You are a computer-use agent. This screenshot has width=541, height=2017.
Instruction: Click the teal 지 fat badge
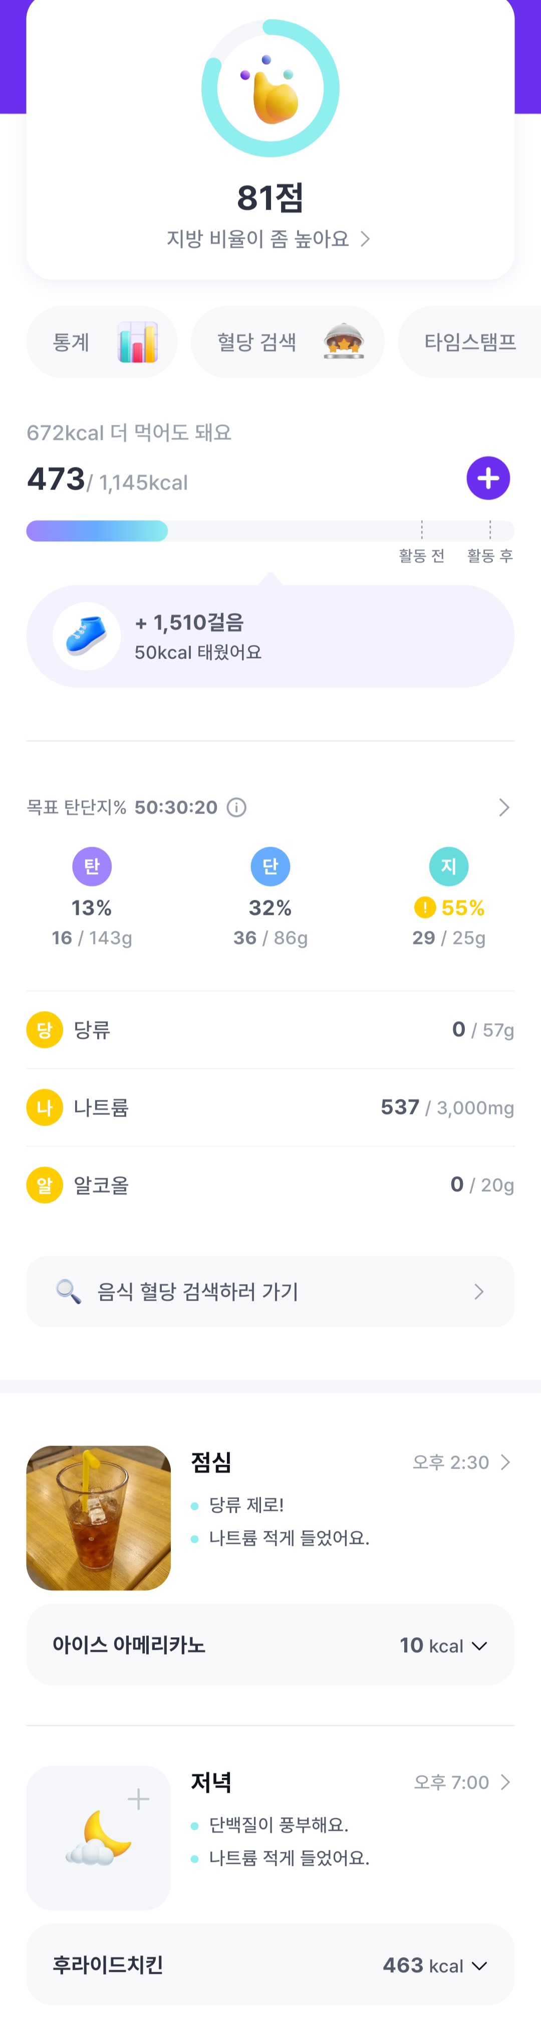click(448, 866)
